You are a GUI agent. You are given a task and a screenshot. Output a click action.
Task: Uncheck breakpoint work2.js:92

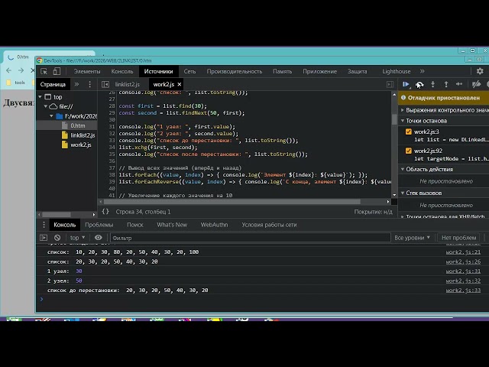[408, 151]
